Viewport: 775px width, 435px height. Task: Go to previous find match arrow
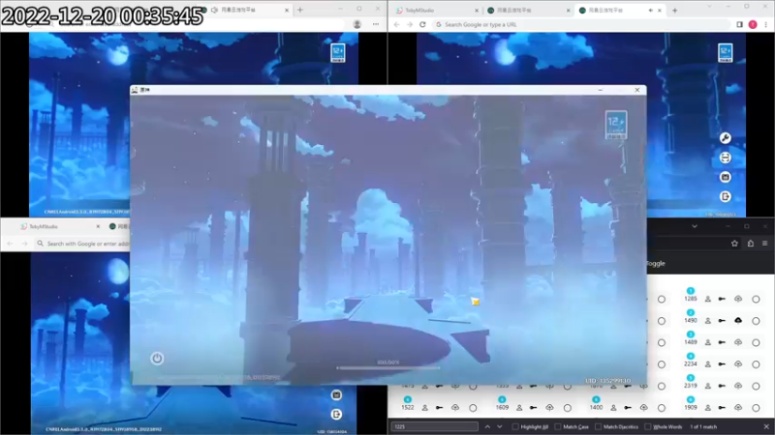pyautogui.click(x=487, y=426)
